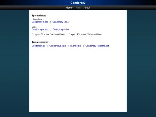Select the Files navigation tab
The height and width of the screenshot is (117, 156).
pyautogui.click(x=78, y=8)
